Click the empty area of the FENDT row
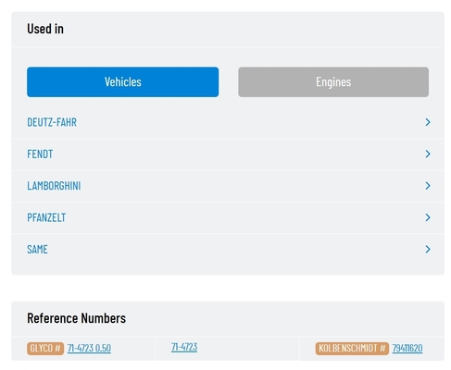451x370 pixels. (x=238, y=154)
